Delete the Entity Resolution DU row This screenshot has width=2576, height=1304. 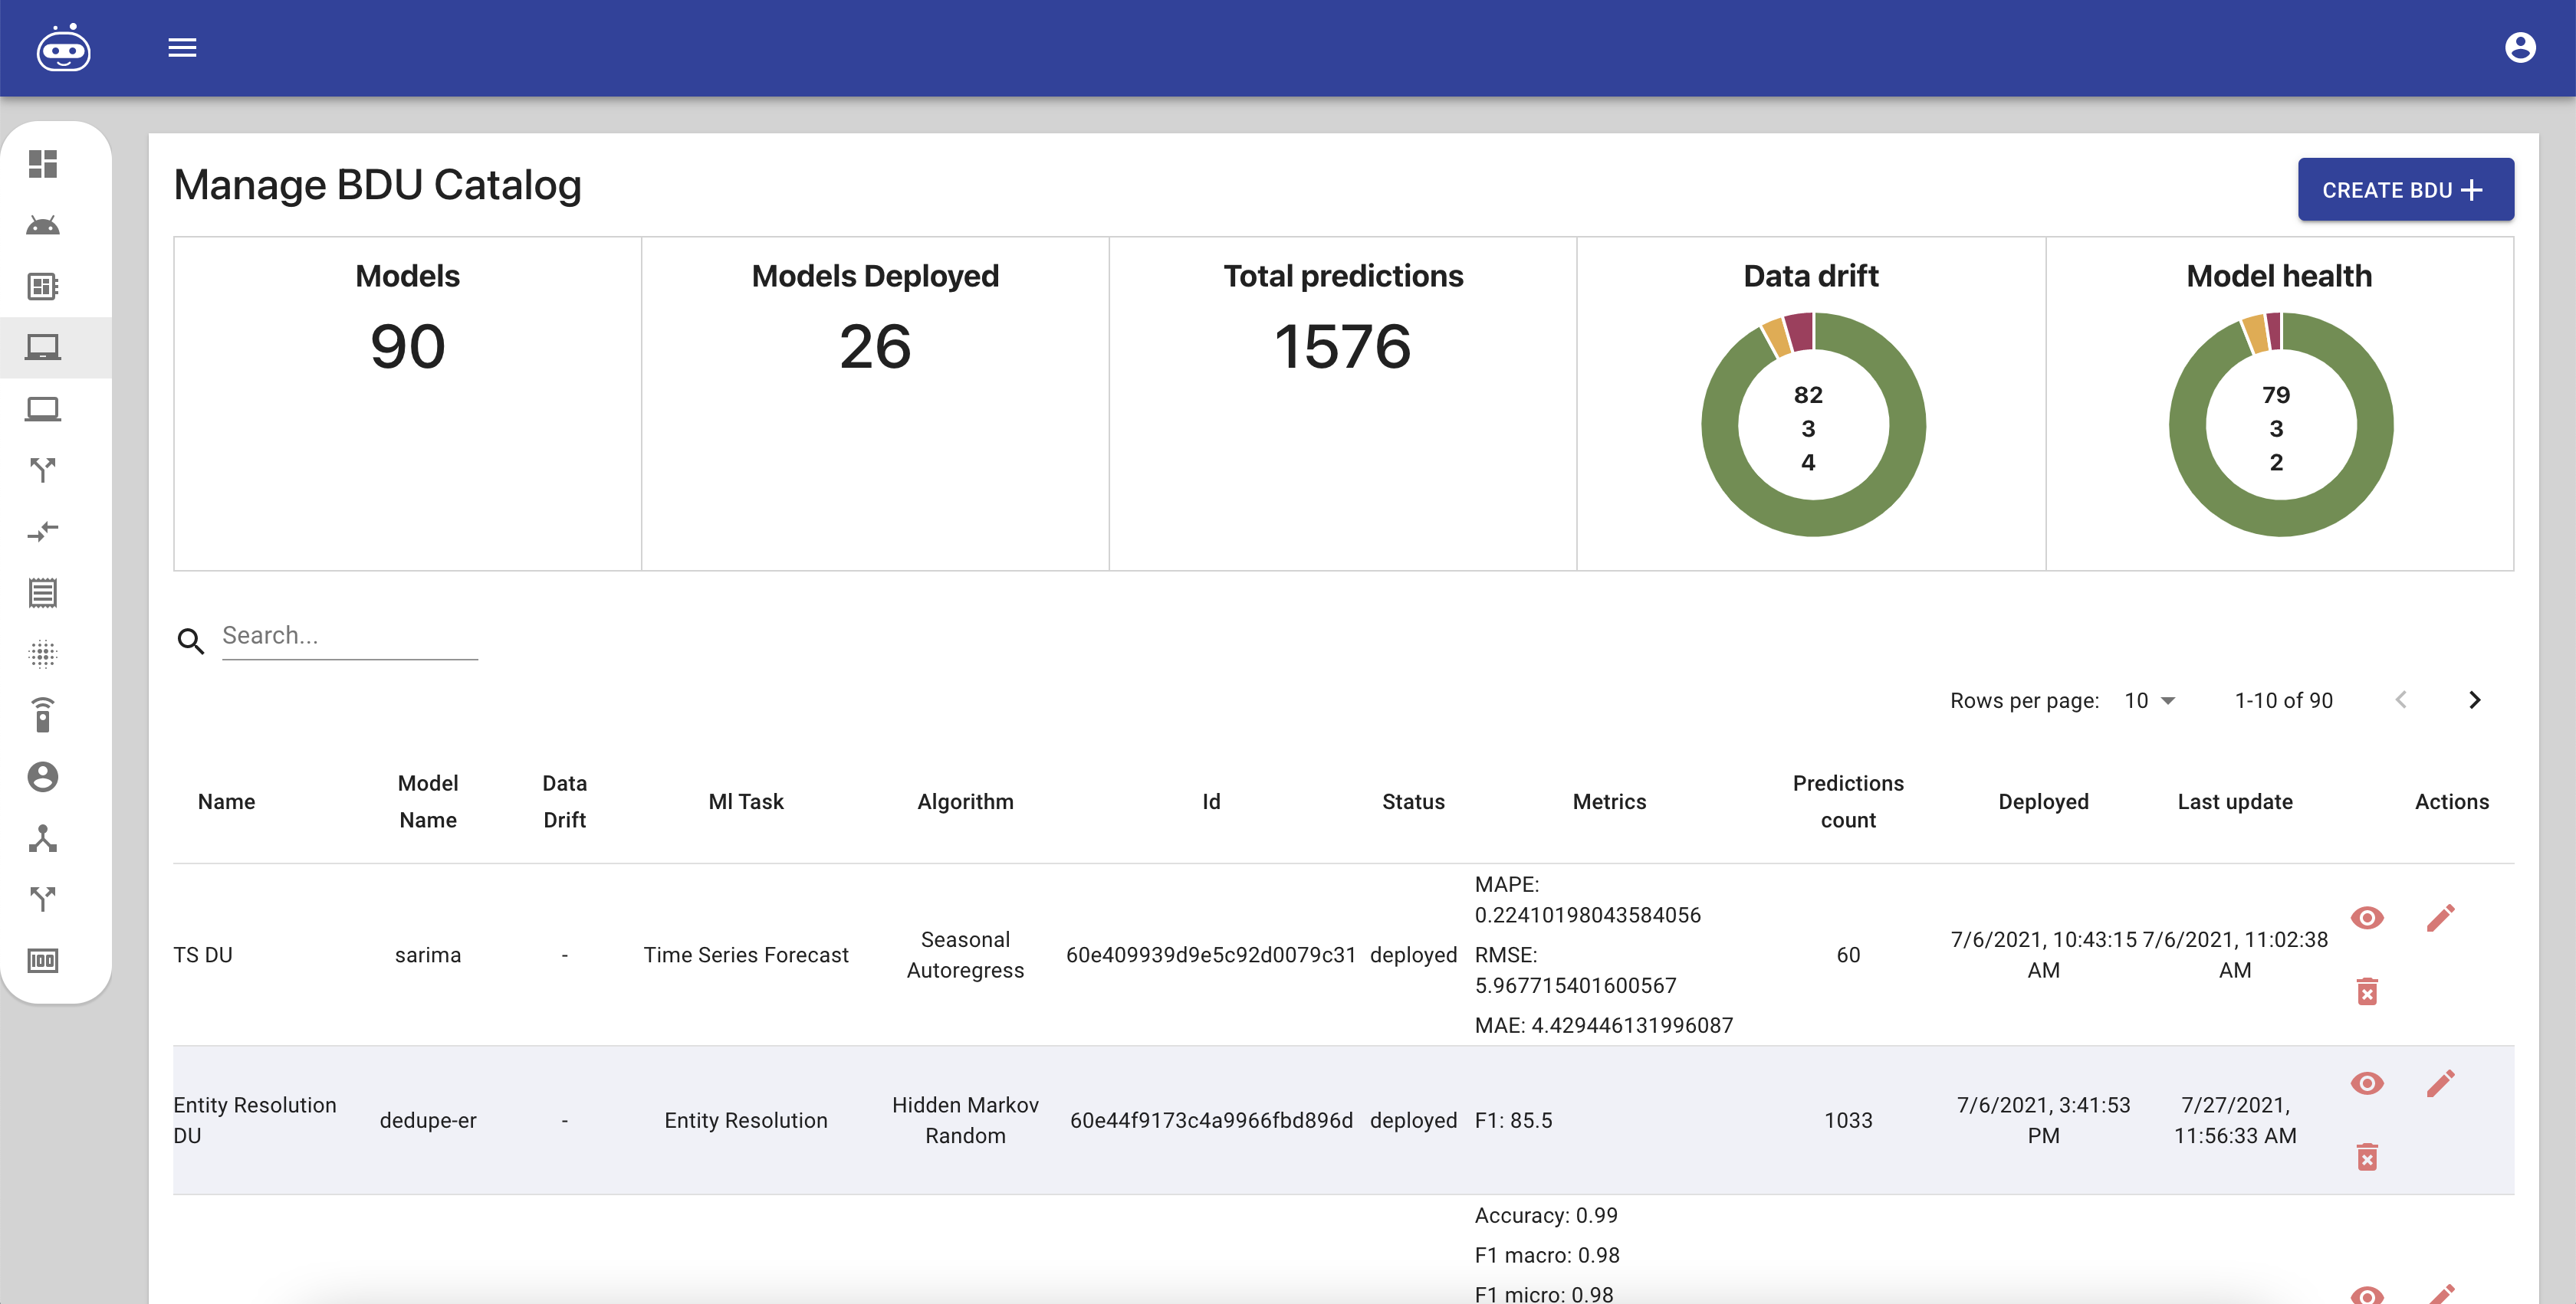click(x=2367, y=1157)
